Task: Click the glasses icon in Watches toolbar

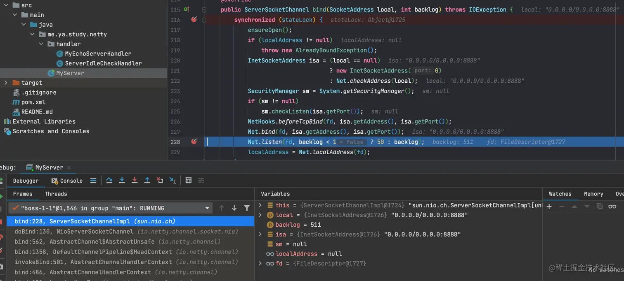Action: pos(612,206)
